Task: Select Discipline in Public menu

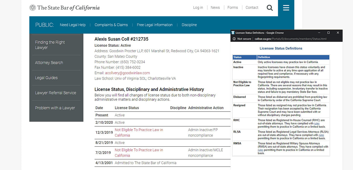Action: click(189, 25)
